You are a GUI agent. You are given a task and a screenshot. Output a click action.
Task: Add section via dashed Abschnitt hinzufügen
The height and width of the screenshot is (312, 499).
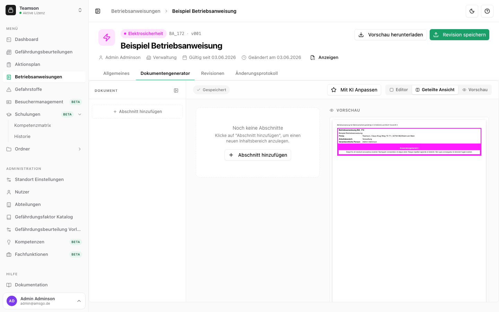coord(138,112)
